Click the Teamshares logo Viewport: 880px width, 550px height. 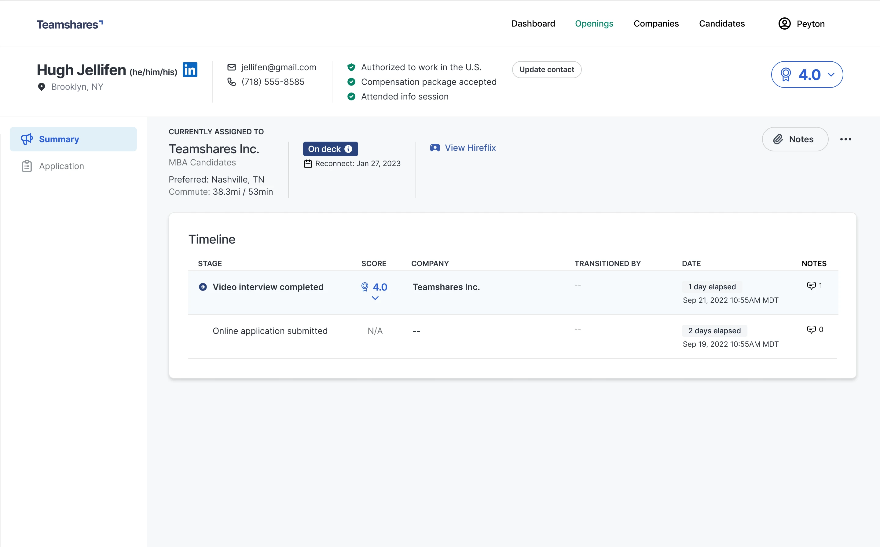pos(70,24)
